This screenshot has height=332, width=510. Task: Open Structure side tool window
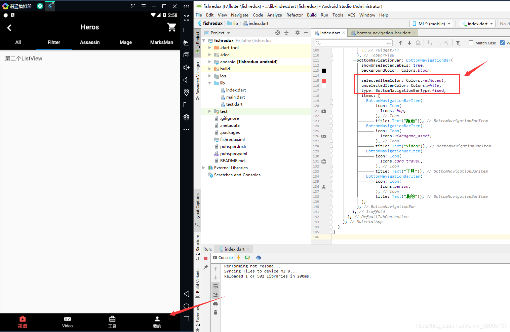[197, 248]
